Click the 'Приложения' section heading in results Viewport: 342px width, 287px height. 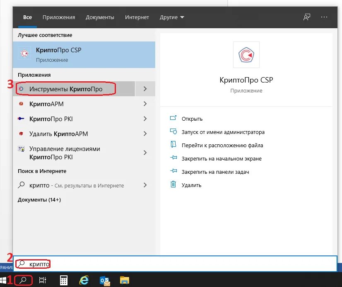(x=34, y=75)
